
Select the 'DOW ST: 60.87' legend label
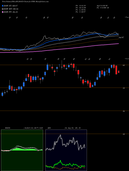click(11, 6)
